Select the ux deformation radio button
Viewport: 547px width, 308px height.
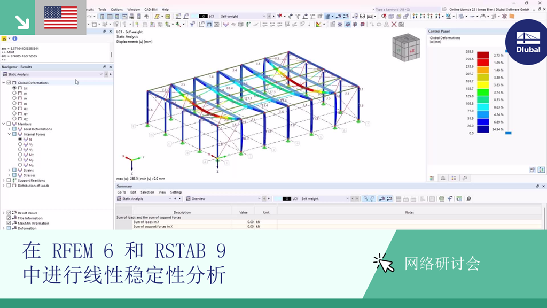[x=14, y=93]
